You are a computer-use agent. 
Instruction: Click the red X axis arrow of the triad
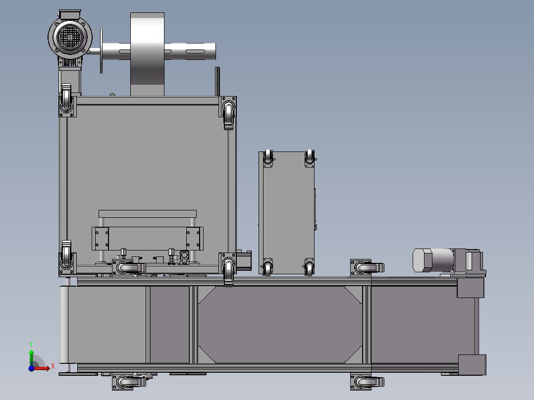pos(42,368)
